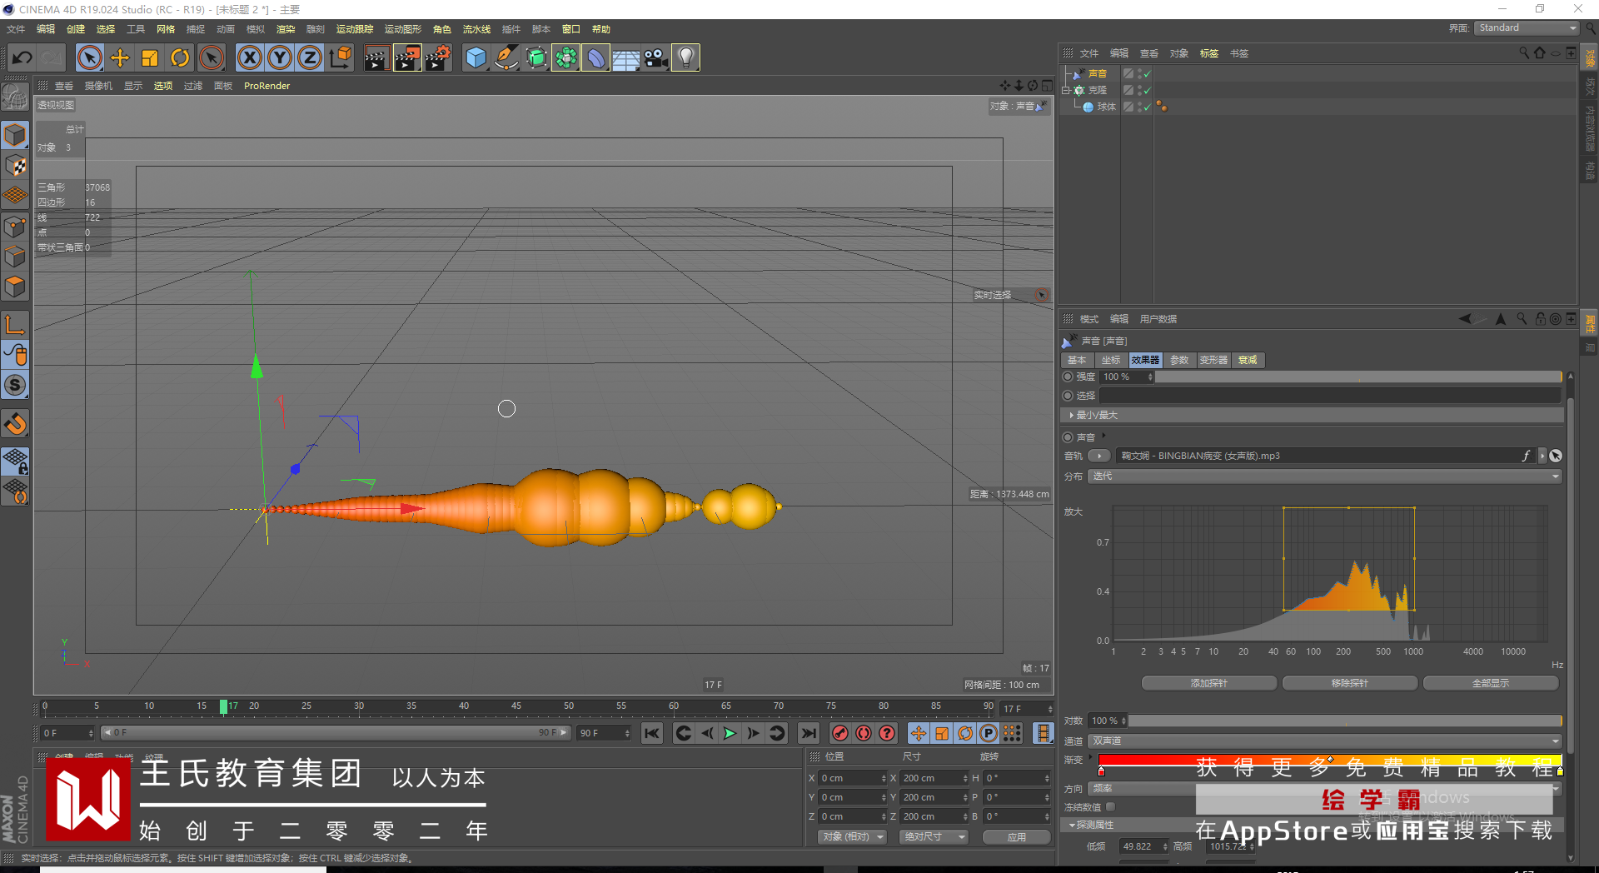The height and width of the screenshot is (873, 1599).
Task: Click the Floor environment grid icon
Action: tap(625, 57)
